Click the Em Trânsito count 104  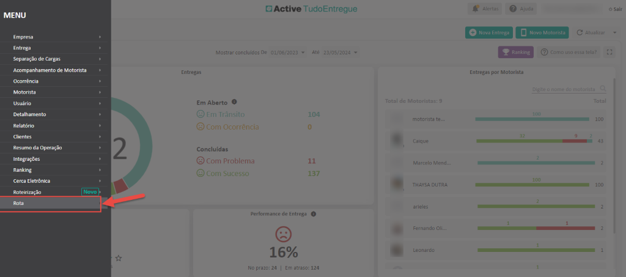coord(314,114)
